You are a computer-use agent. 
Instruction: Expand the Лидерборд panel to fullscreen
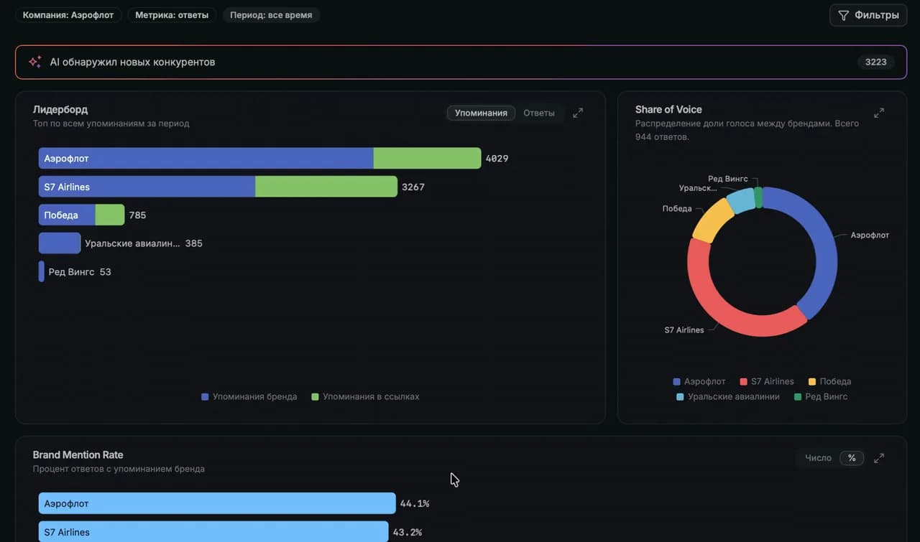578,113
